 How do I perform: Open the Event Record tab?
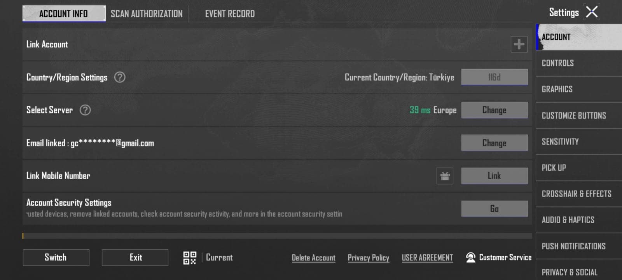[x=230, y=14]
